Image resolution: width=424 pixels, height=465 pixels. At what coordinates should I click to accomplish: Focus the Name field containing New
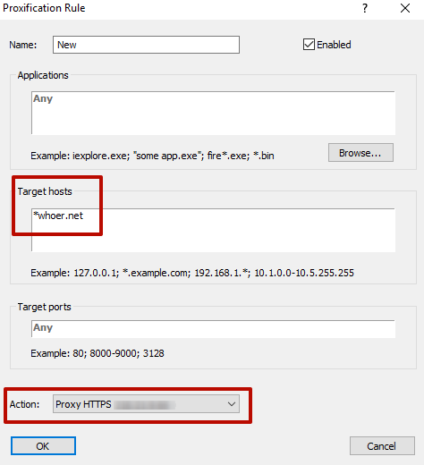click(x=146, y=45)
